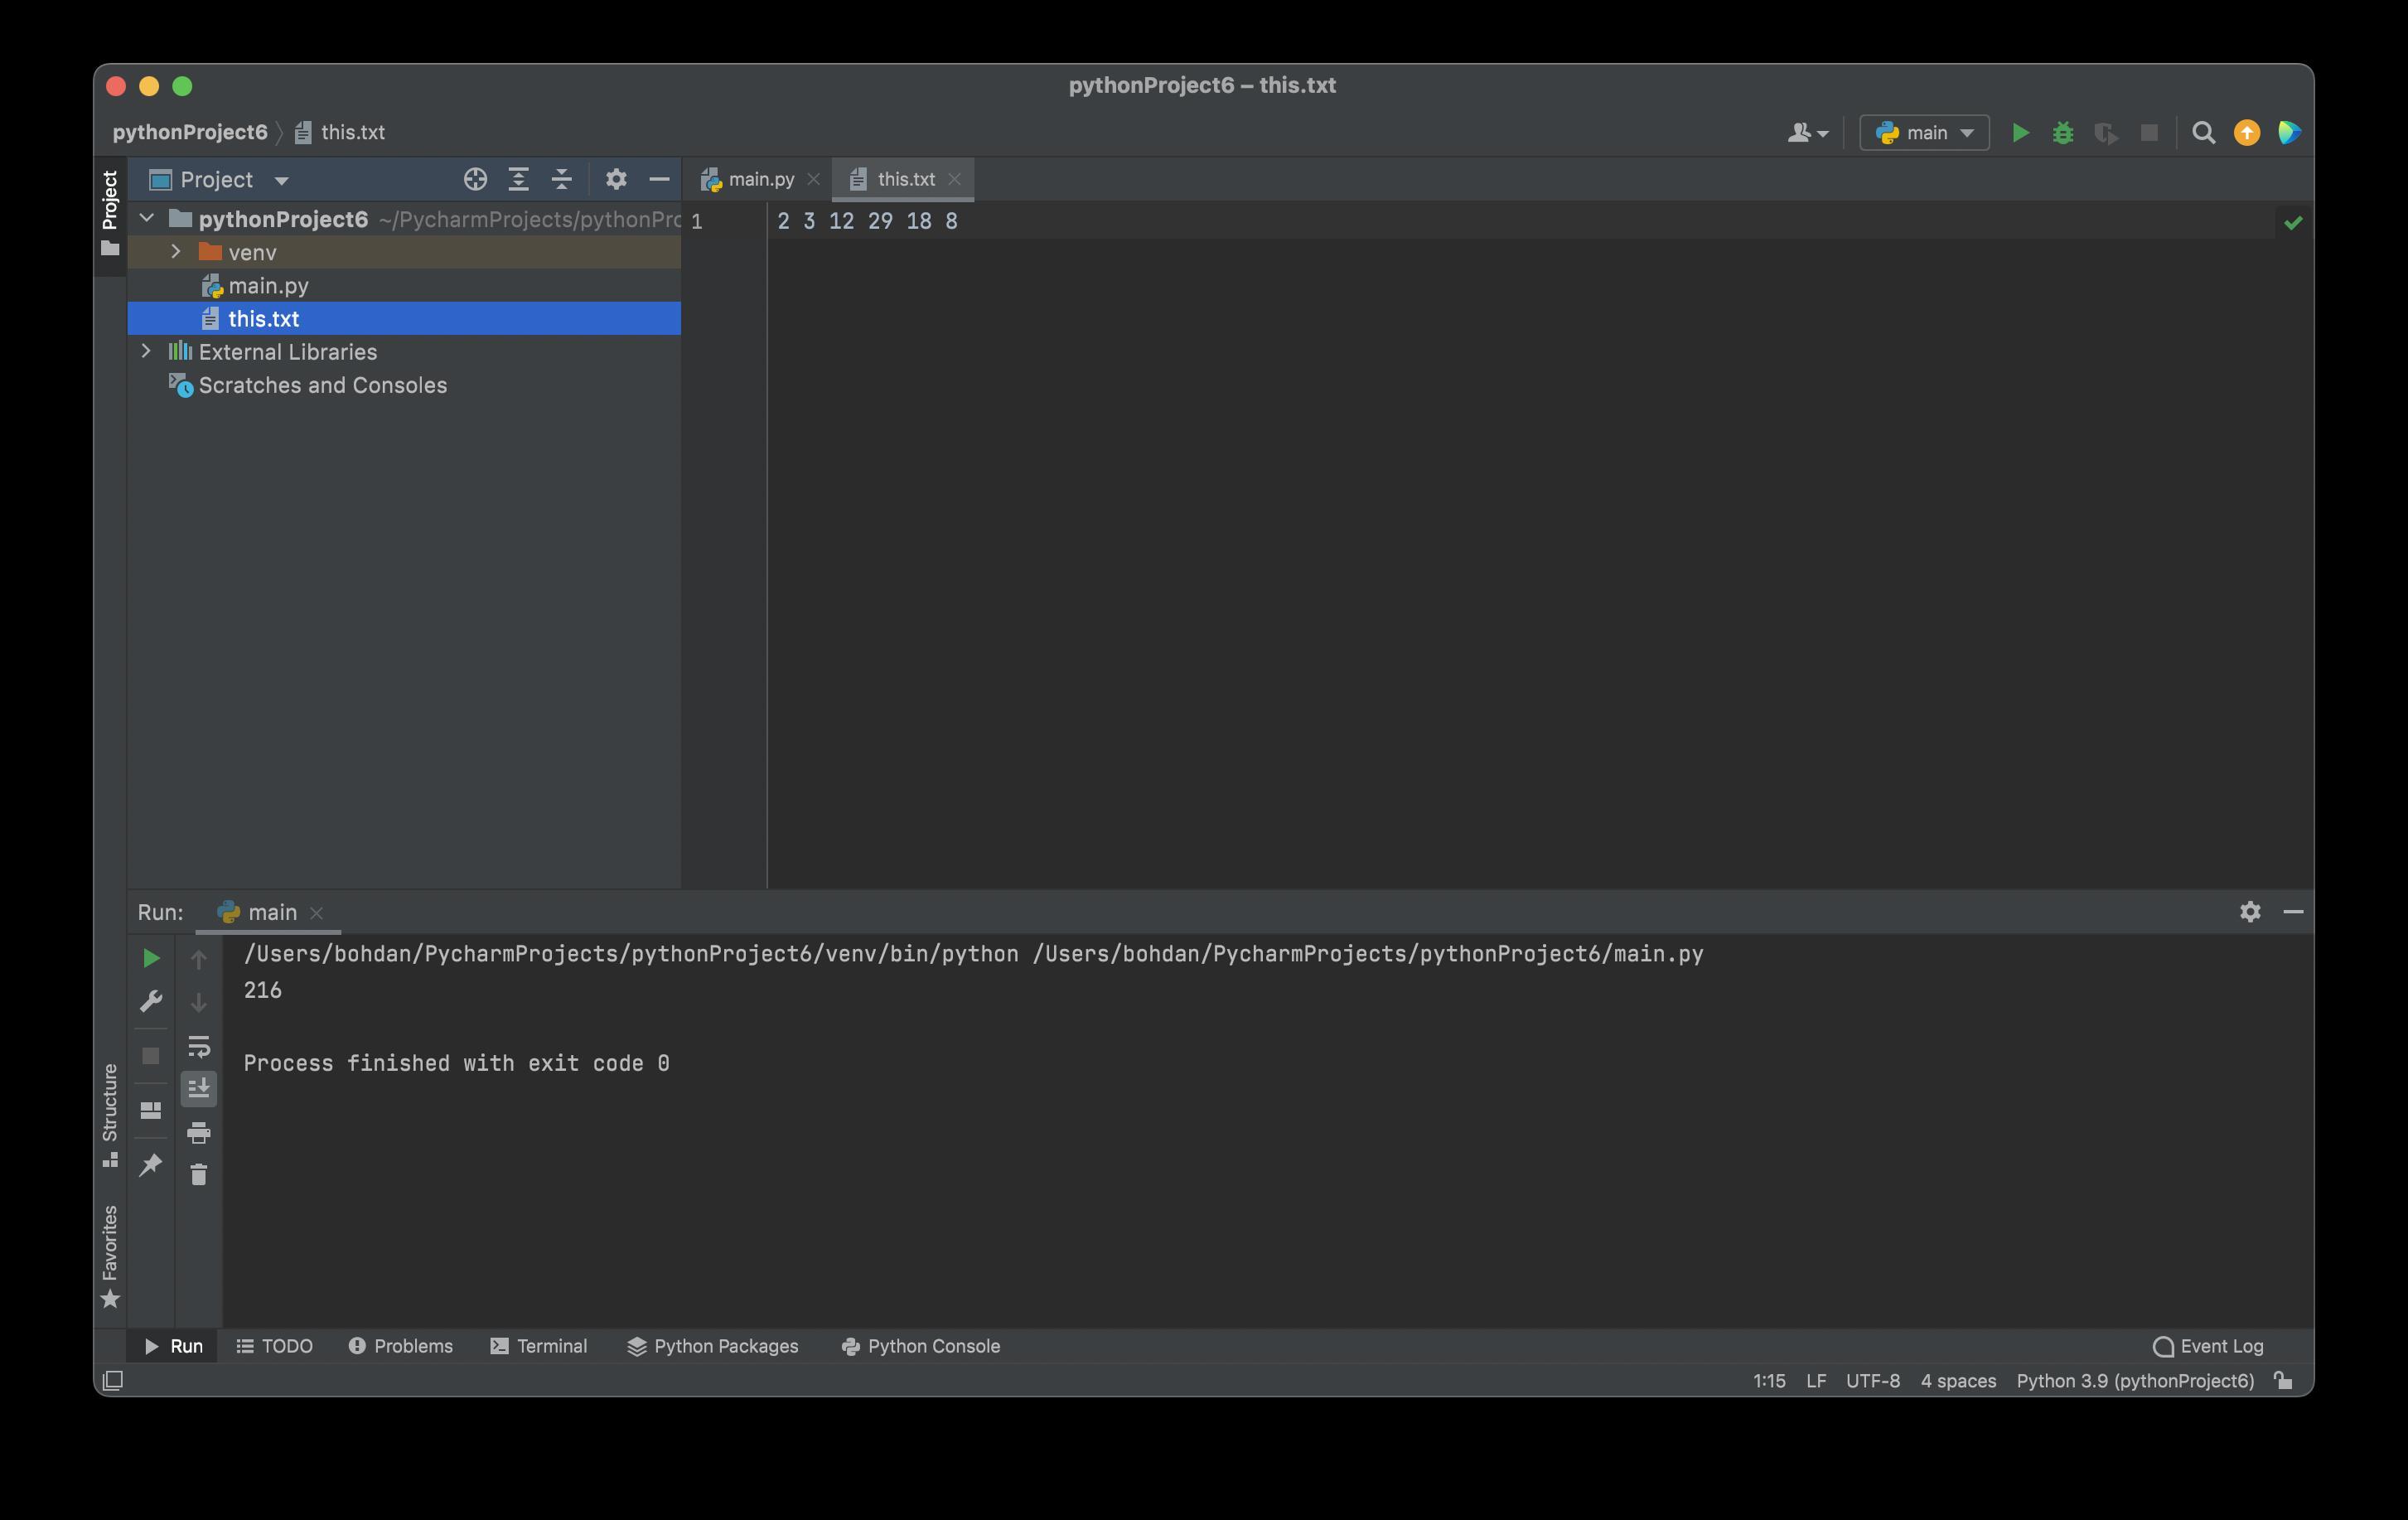Toggle soft-wrap in the Run console
Viewport: 2408px width, 1520px height.
[198, 1046]
